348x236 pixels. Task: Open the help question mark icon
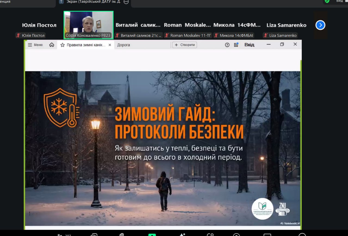[x=227, y=45]
